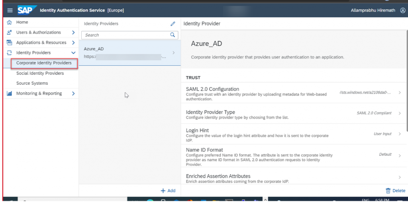Click the Add button
408x202 pixels.
(x=168, y=190)
